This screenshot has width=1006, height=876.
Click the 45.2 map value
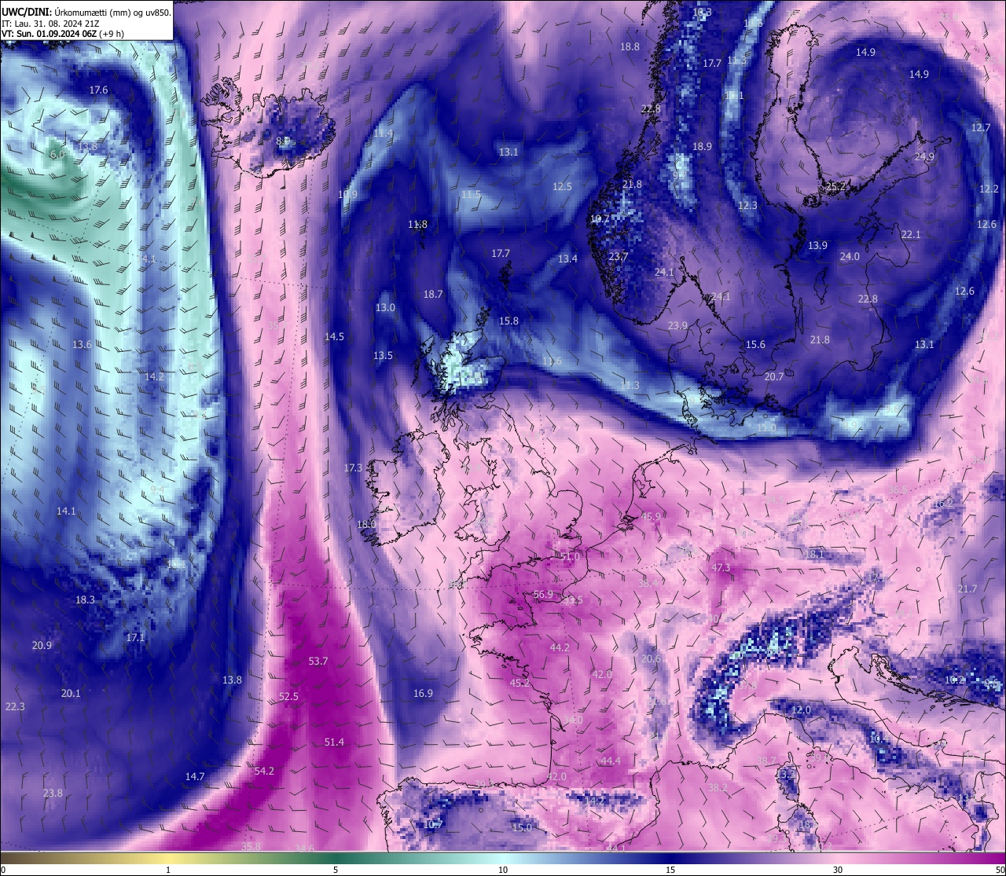[x=520, y=684]
